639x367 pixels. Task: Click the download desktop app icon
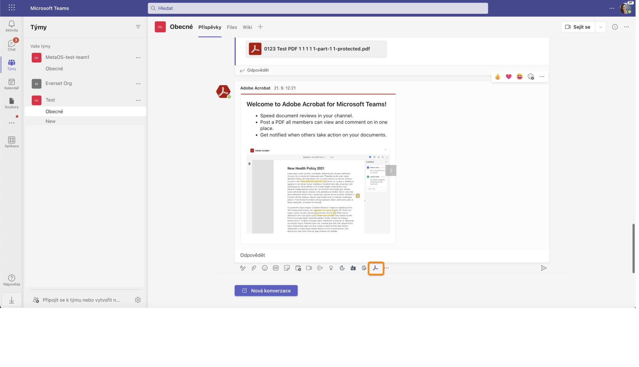(x=12, y=300)
